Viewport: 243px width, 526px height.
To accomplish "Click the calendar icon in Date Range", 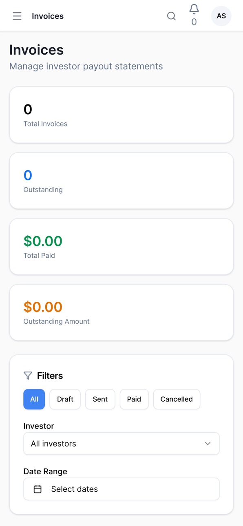I will tap(38, 489).
